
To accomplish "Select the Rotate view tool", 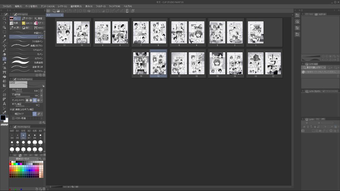I will (x=4, y=23).
